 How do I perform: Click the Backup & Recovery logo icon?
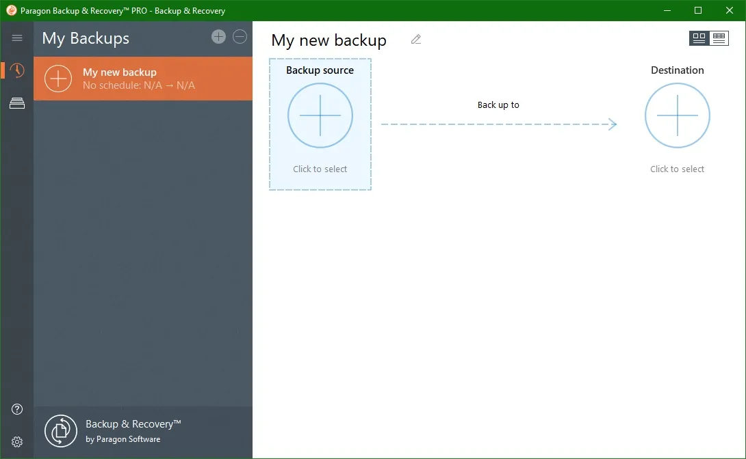click(61, 431)
